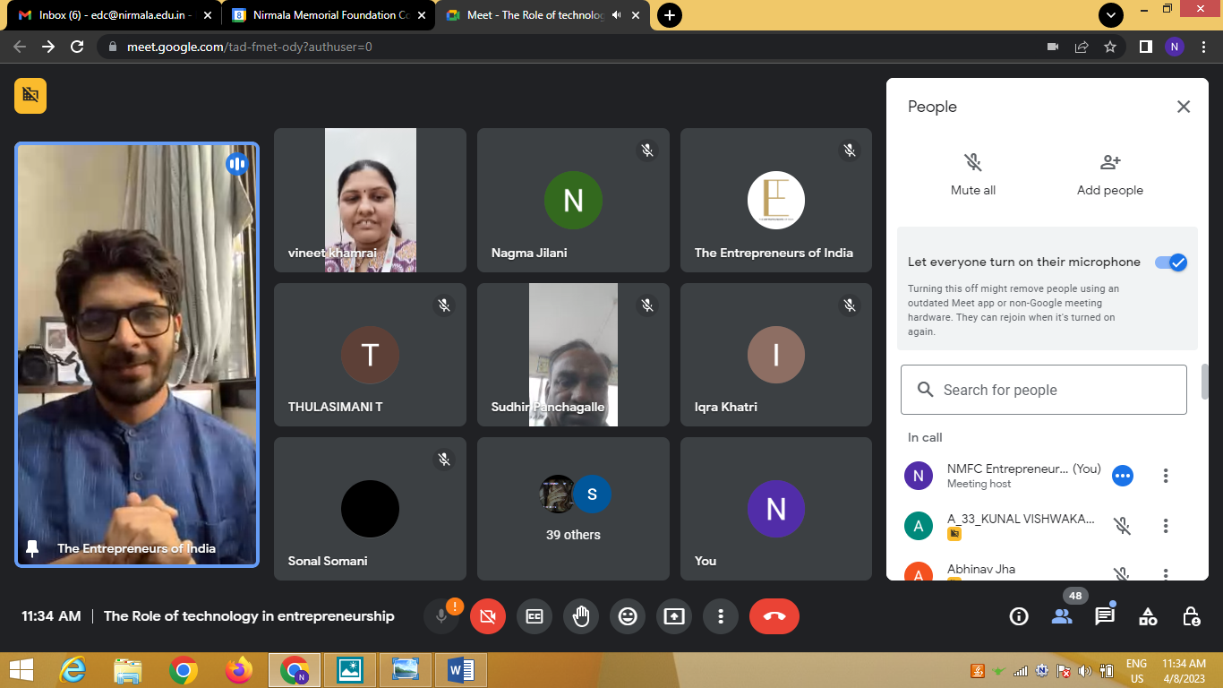Open the activities shapes icon
Image resolution: width=1223 pixels, height=688 pixels.
tap(1148, 616)
